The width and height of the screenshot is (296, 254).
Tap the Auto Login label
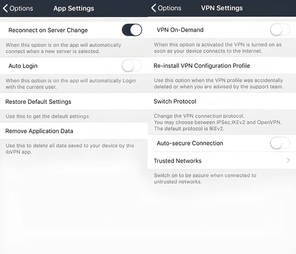point(23,66)
